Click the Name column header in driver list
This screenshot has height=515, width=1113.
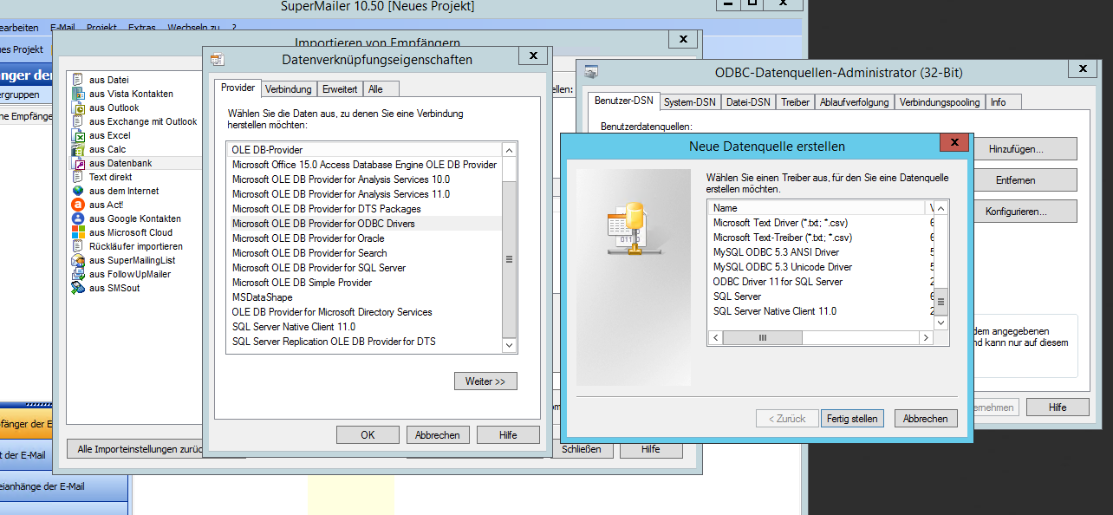(x=817, y=208)
